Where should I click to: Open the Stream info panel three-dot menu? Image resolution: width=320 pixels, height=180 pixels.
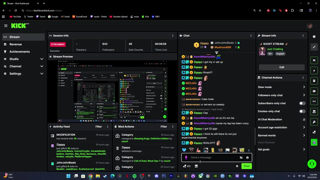[303, 35]
